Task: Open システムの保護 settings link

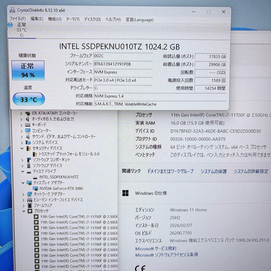Action: [x=213, y=171]
